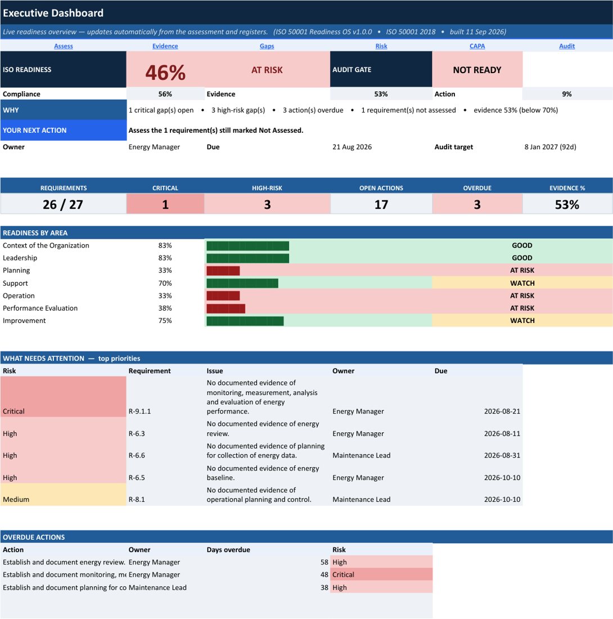Select the 38 days overdue value
Image resolution: width=613 pixels, height=619 pixels.
[324, 587]
